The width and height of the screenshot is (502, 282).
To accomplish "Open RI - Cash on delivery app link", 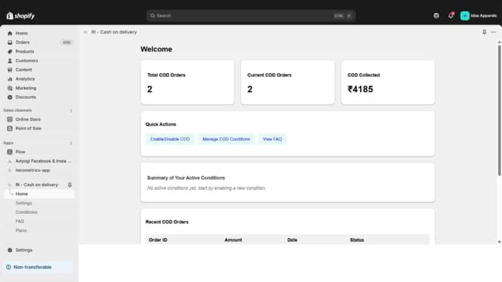I will pos(36,185).
